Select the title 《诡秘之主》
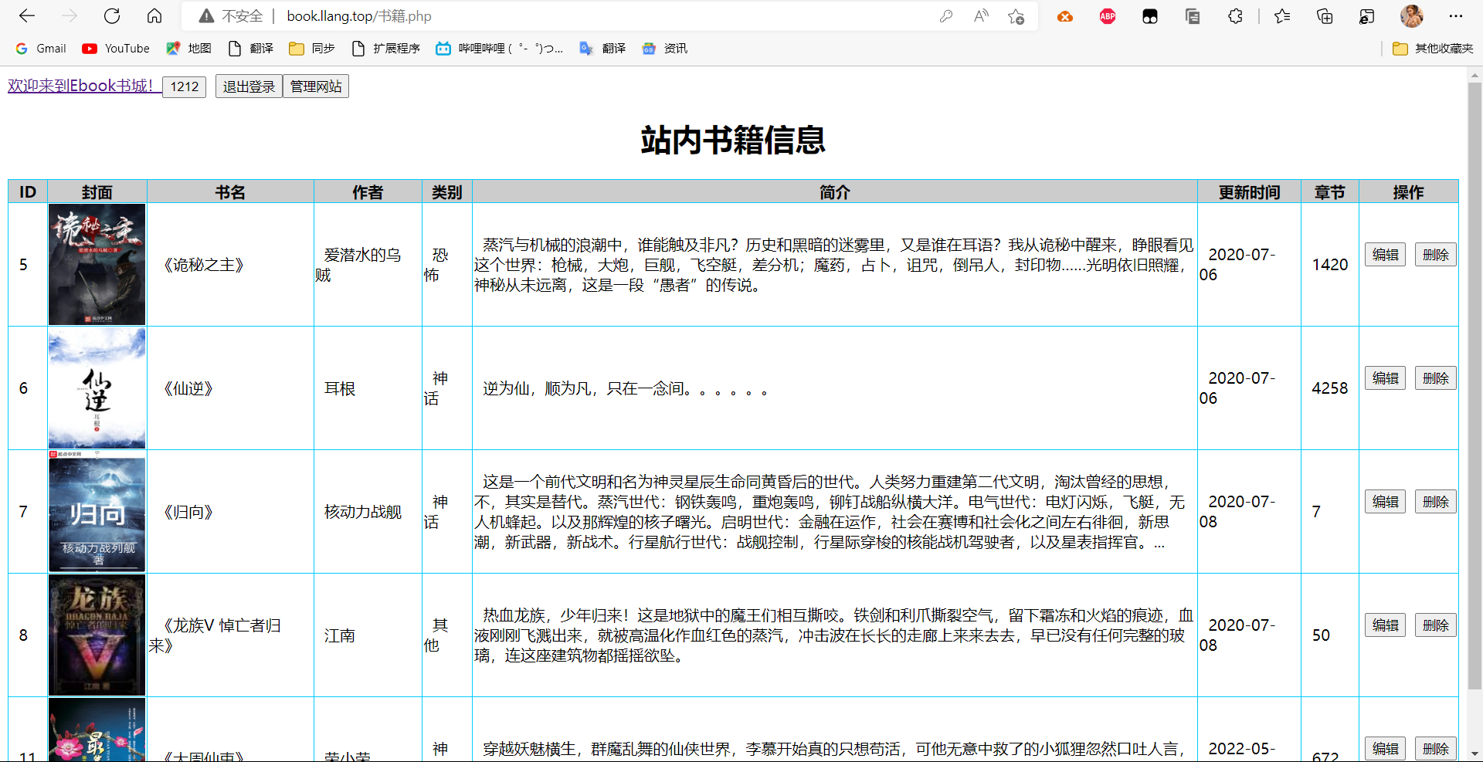Viewport: 1483px width, 762px height. tap(204, 265)
